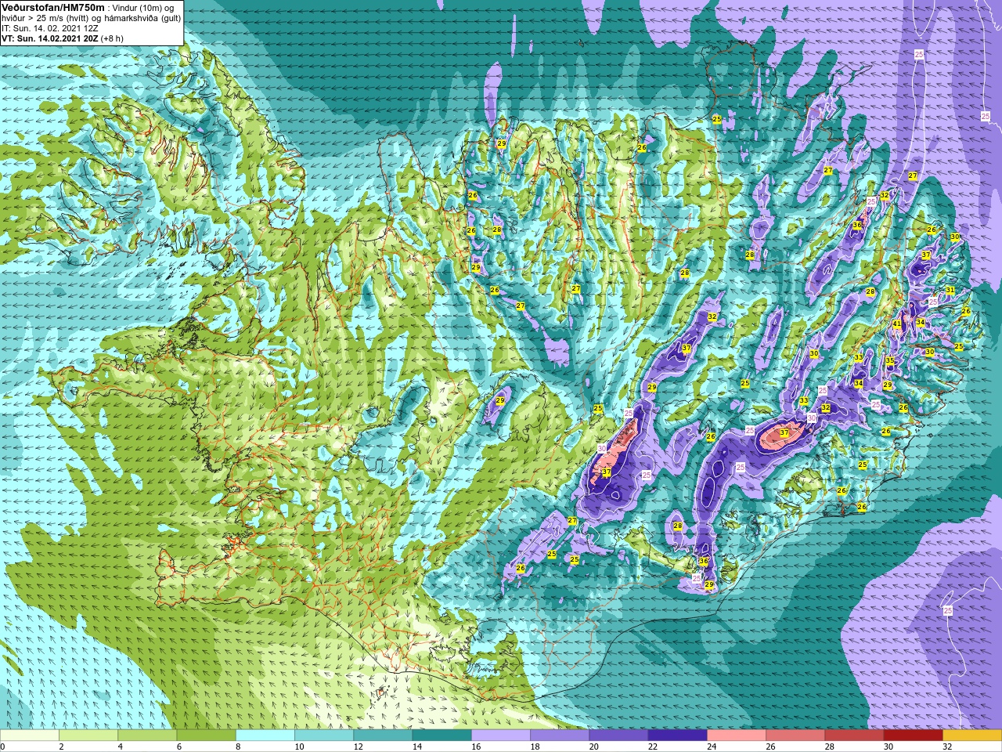This screenshot has width=1002, height=752.
Task: Click the yellow gust label "41"
Action: click(897, 324)
